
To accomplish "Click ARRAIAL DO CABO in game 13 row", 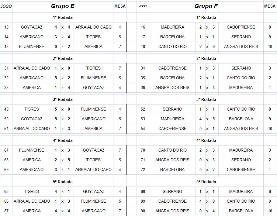I will click(x=93, y=27).
